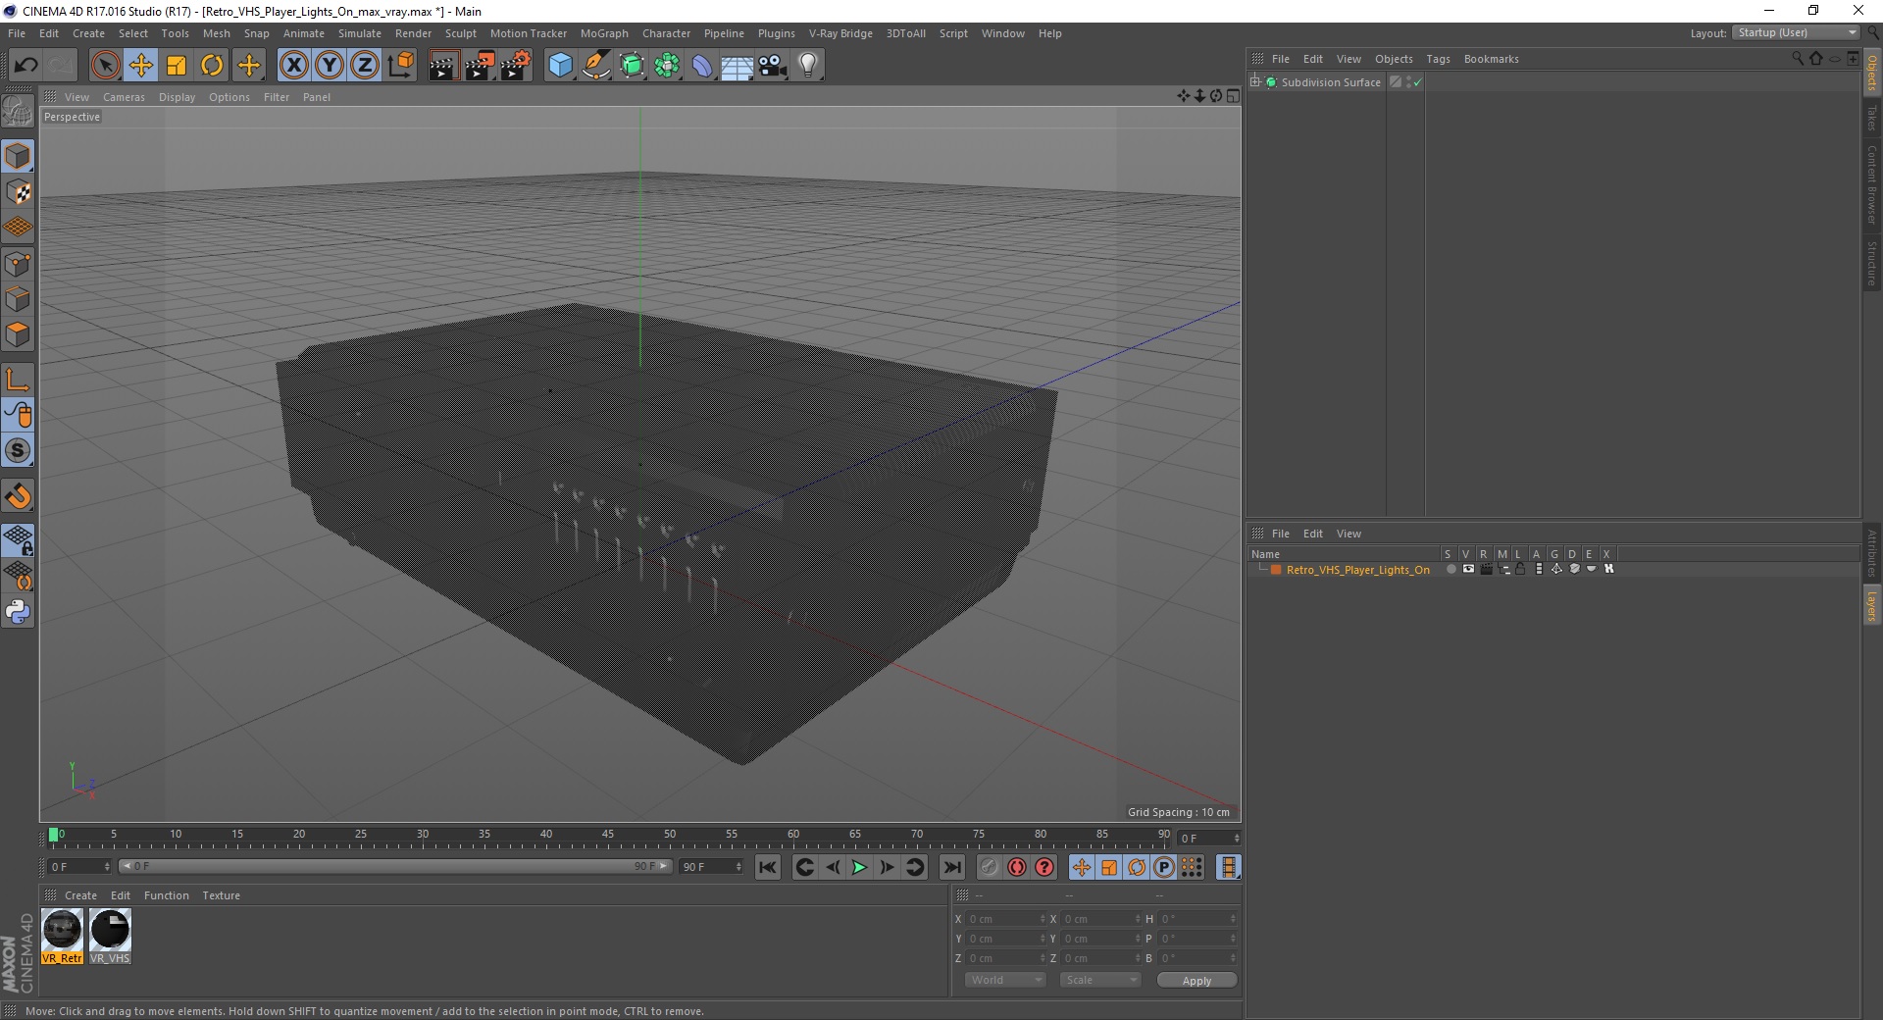Lock the workplane icon
The width and height of the screenshot is (1883, 1020).
[18, 539]
